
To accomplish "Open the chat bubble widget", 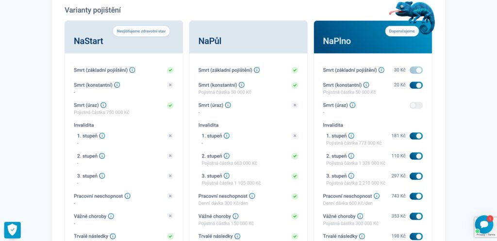I will coord(484,224).
